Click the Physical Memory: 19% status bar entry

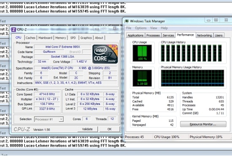click(206, 137)
